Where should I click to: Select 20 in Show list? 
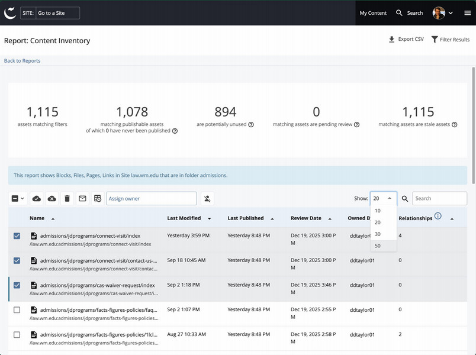(x=384, y=222)
